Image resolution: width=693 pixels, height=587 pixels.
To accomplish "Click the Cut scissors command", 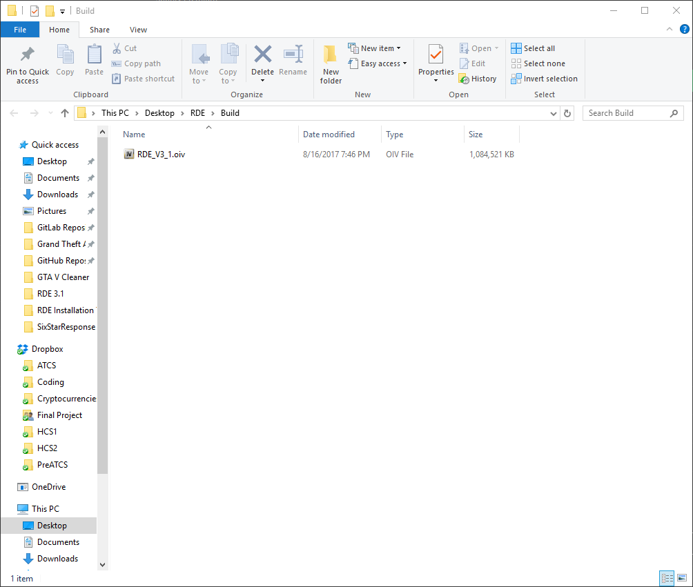I will [x=125, y=48].
